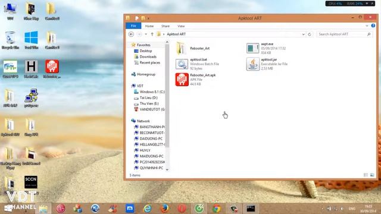Open the taskbar clock and date
The image size is (381, 214).
tap(368, 209)
